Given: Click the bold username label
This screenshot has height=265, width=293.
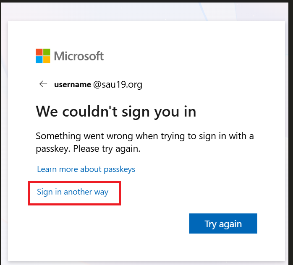Looking at the screenshot, I should coord(73,85).
